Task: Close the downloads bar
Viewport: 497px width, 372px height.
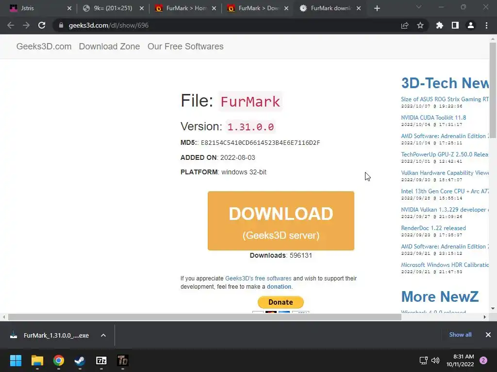Action: coord(488,335)
